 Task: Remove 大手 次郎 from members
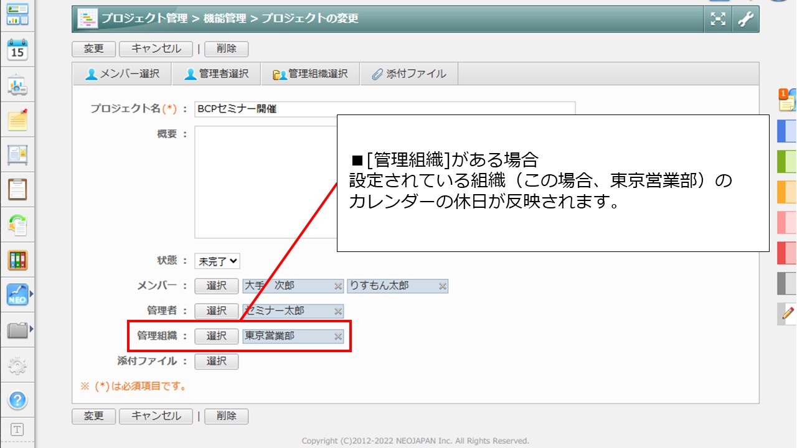(338, 286)
